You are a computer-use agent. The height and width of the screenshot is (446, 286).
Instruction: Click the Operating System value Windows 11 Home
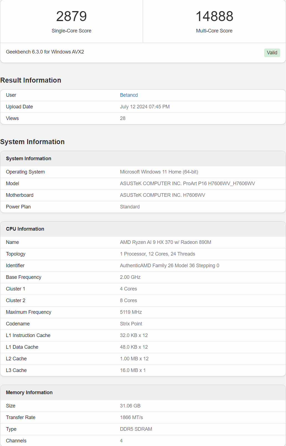[159, 172]
